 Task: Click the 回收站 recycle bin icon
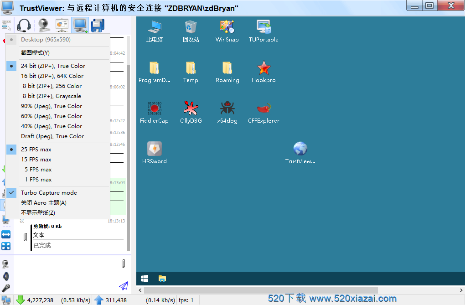[191, 31]
